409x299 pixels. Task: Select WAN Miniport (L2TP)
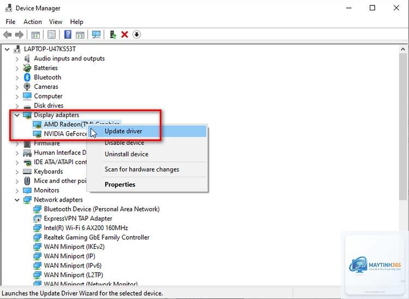tap(73, 275)
